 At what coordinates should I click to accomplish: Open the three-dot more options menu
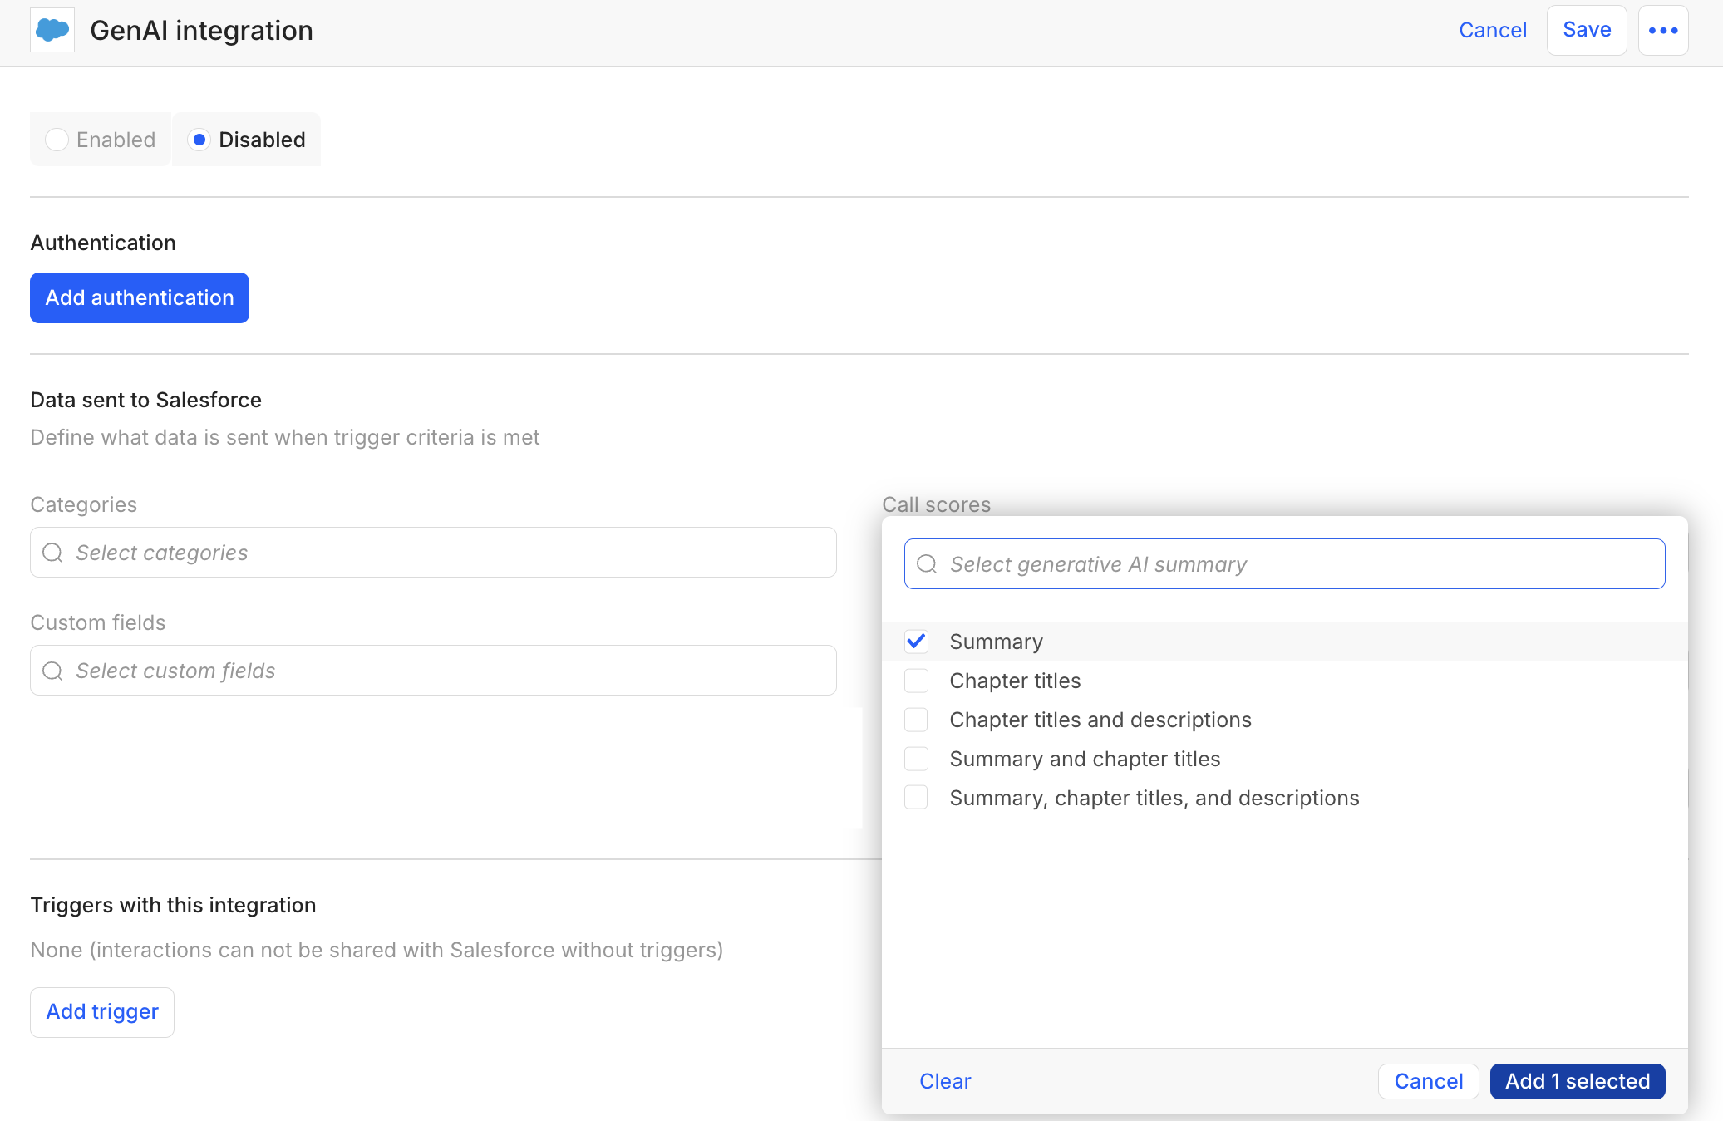1663,31
